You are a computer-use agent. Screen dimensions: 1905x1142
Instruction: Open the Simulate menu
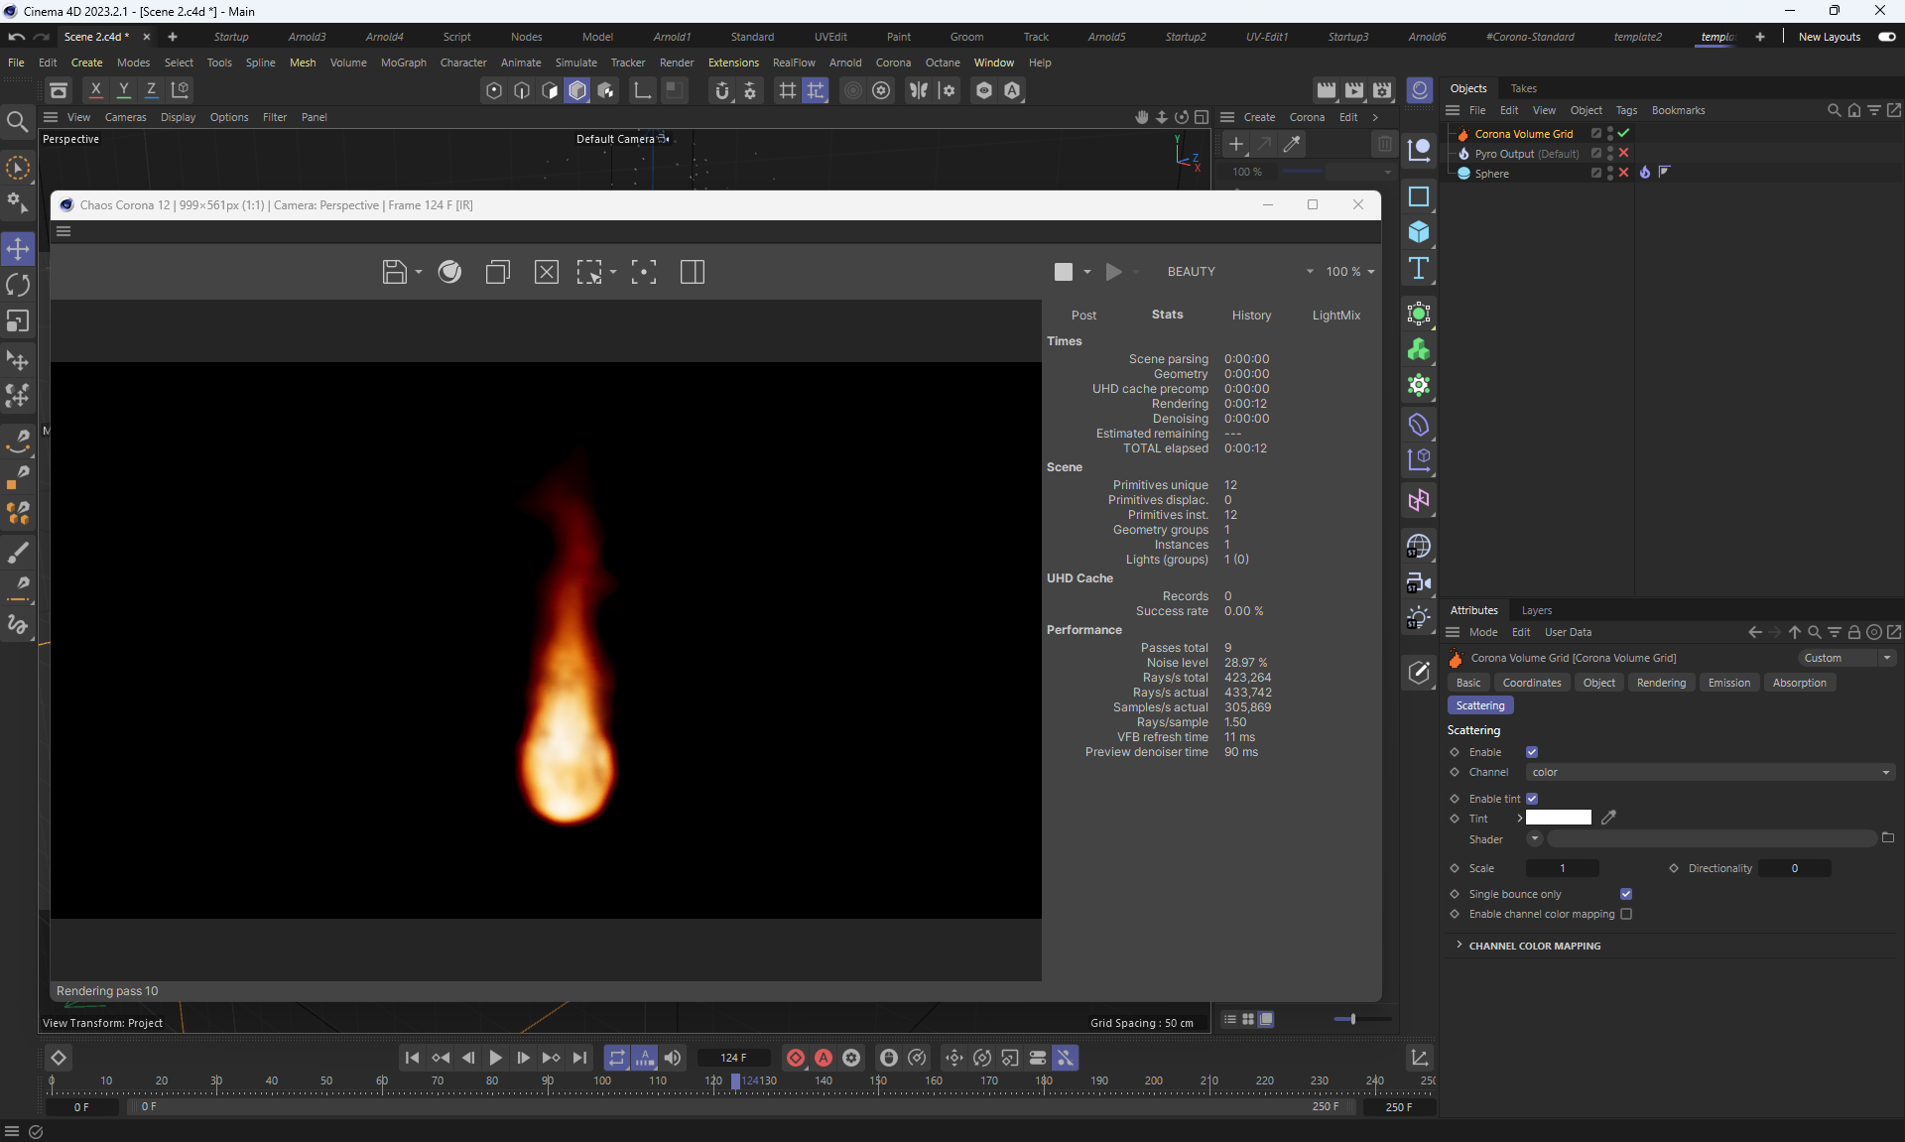(575, 63)
